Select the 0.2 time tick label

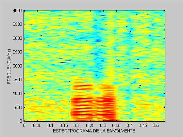[77, 125]
